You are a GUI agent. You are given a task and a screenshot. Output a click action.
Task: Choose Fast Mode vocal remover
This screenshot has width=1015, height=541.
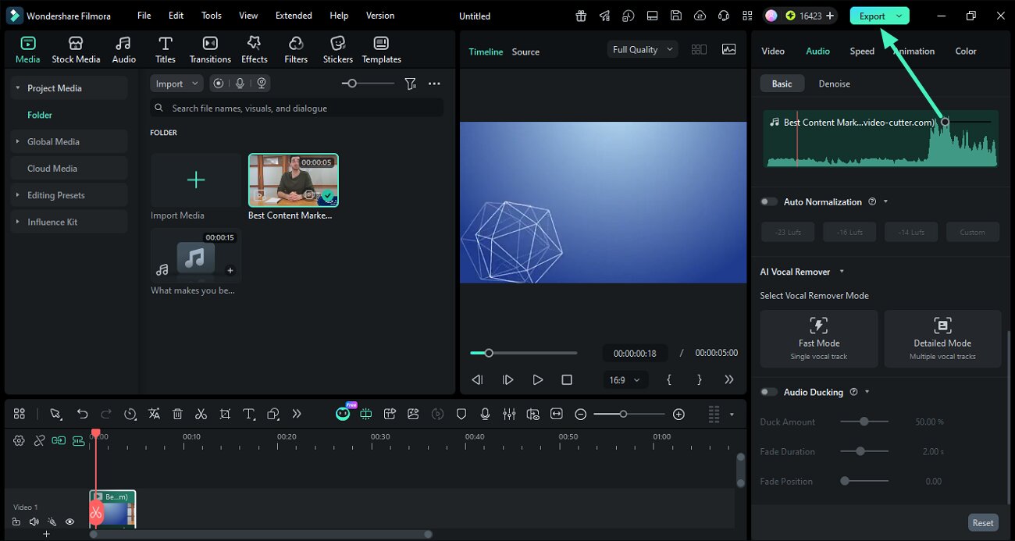coord(819,339)
